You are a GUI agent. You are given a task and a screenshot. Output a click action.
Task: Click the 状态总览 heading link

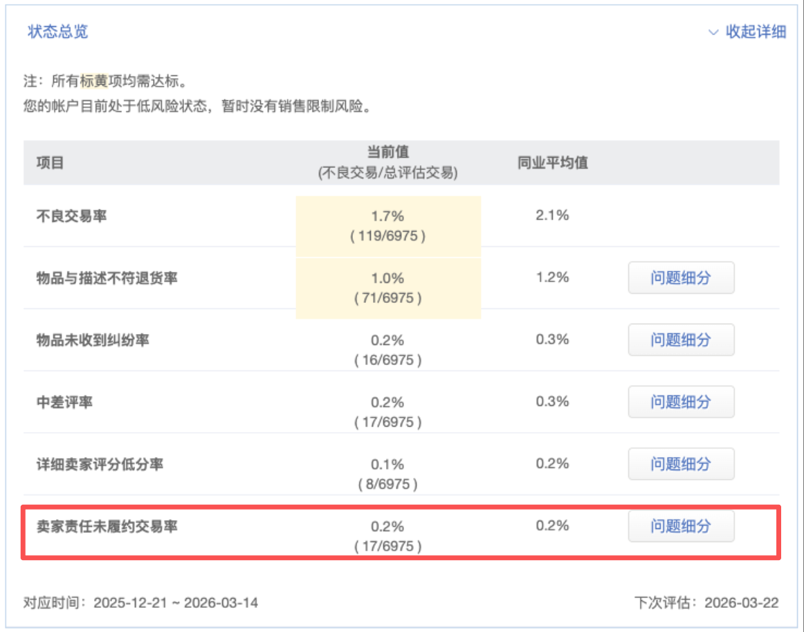(x=57, y=32)
